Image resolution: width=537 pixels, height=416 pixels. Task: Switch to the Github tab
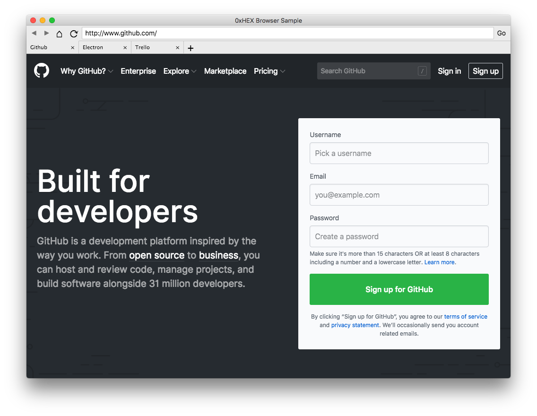(52, 48)
